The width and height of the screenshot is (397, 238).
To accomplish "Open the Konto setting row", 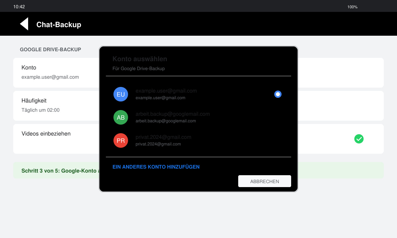I will [198, 73].
